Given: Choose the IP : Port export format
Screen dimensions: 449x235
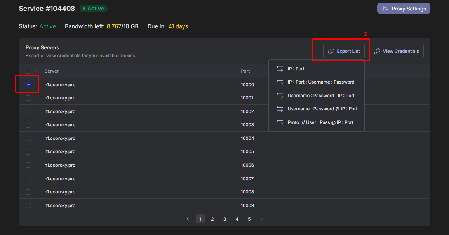Looking at the screenshot, I should [x=317, y=69].
